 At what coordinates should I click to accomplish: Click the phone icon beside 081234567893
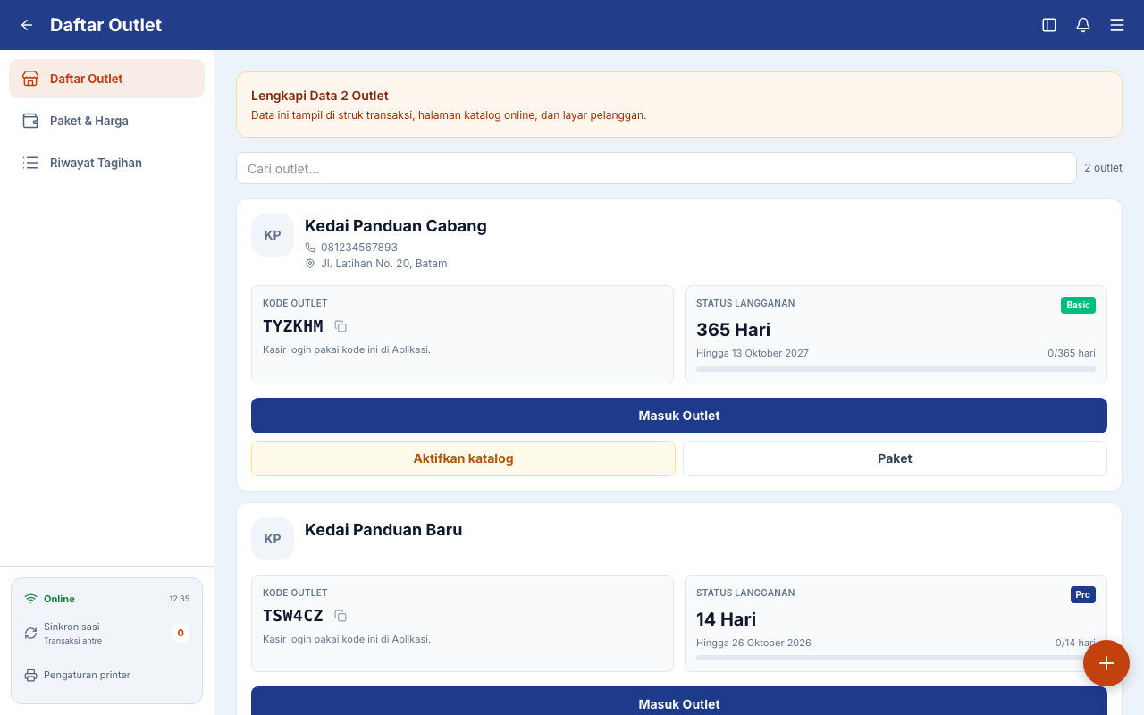(310, 248)
